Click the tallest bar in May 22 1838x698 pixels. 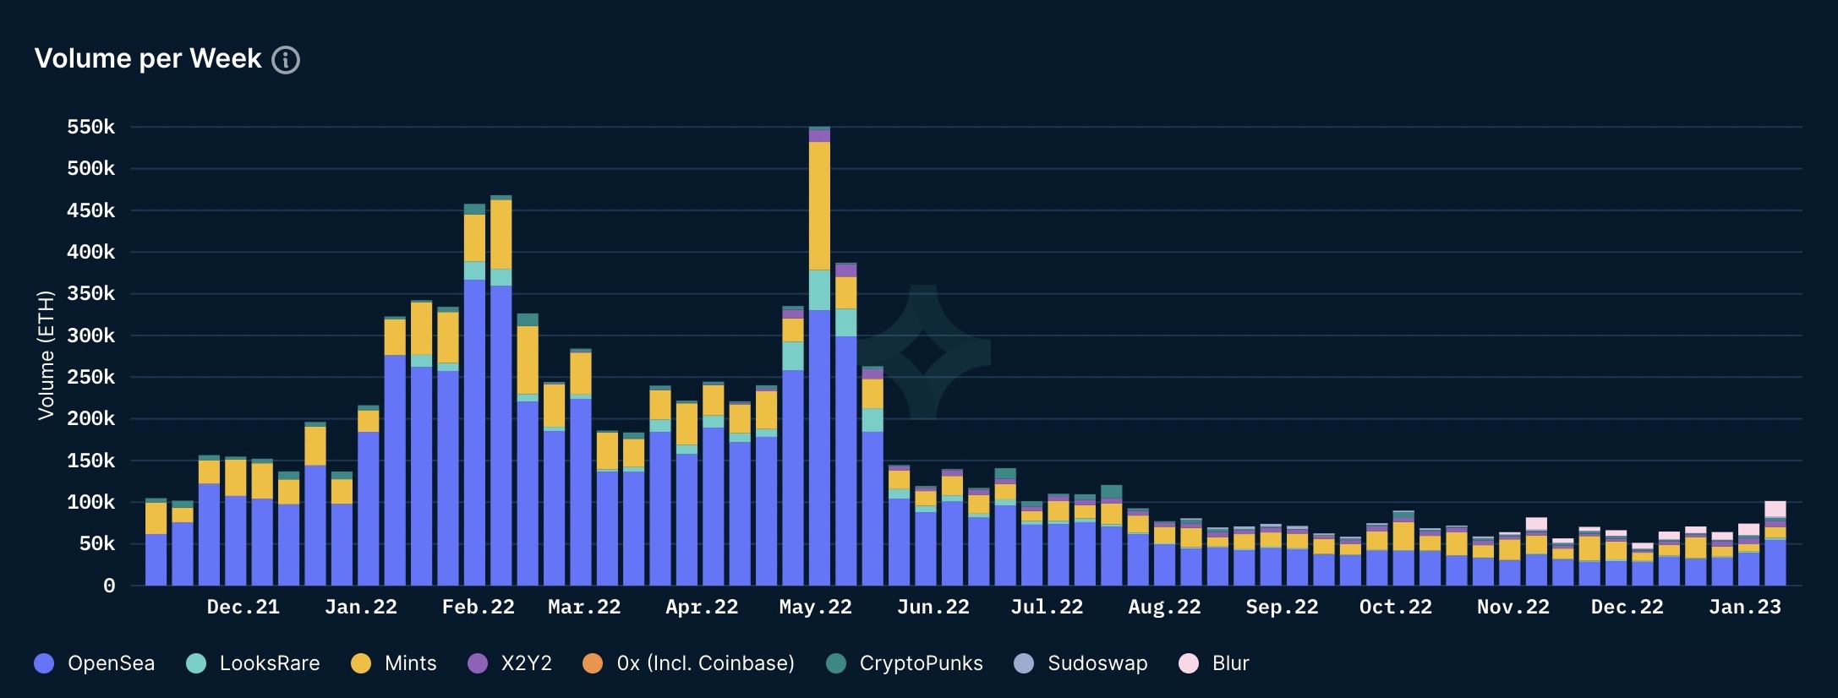819,356
